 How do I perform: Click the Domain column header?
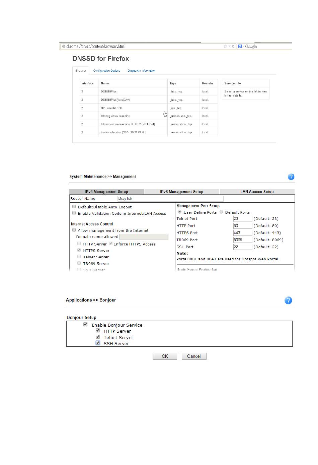pyautogui.click(x=209, y=83)
